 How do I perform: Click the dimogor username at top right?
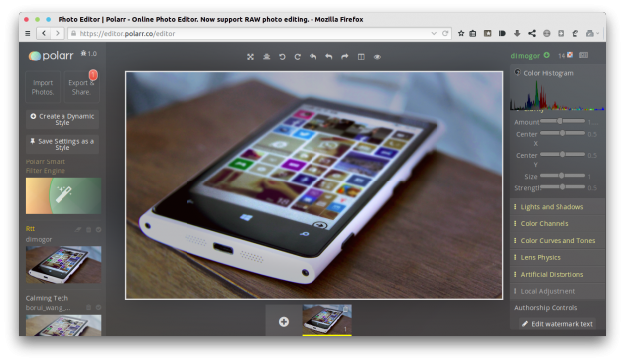click(525, 56)
